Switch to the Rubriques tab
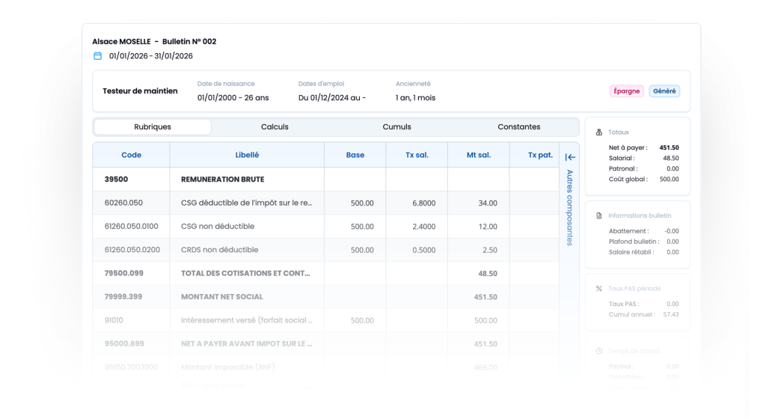This screenshot has width=766, height=419. click(153, 127)
